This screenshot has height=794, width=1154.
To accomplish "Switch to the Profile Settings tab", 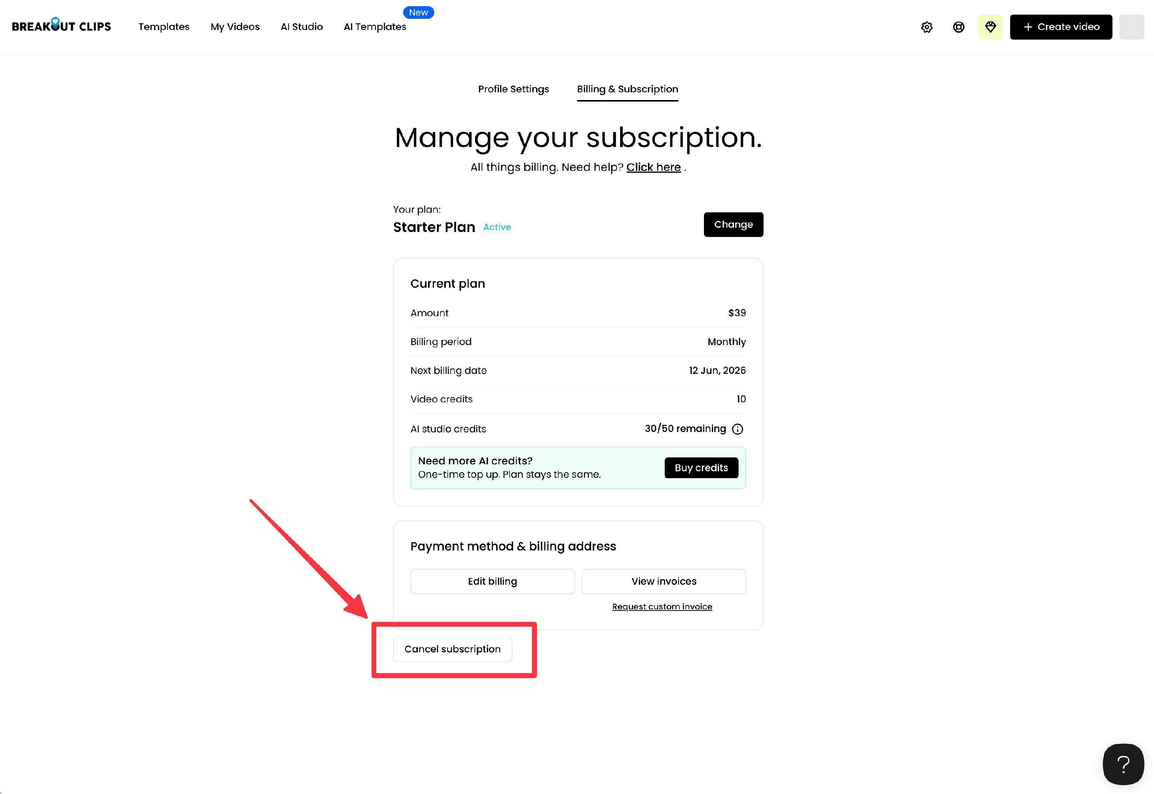I will 513,89.
